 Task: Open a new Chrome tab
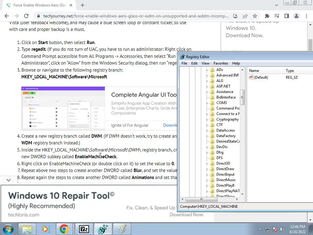83,5
